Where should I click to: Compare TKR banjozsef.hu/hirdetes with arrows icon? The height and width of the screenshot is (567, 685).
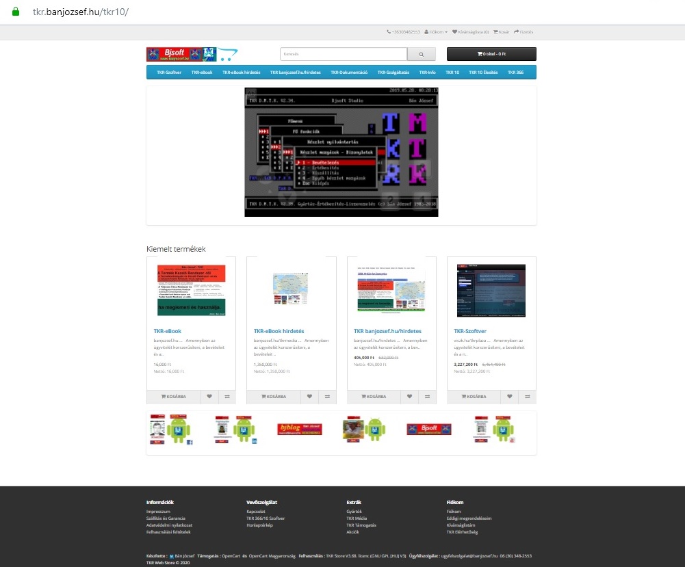[x=427, y=396]
